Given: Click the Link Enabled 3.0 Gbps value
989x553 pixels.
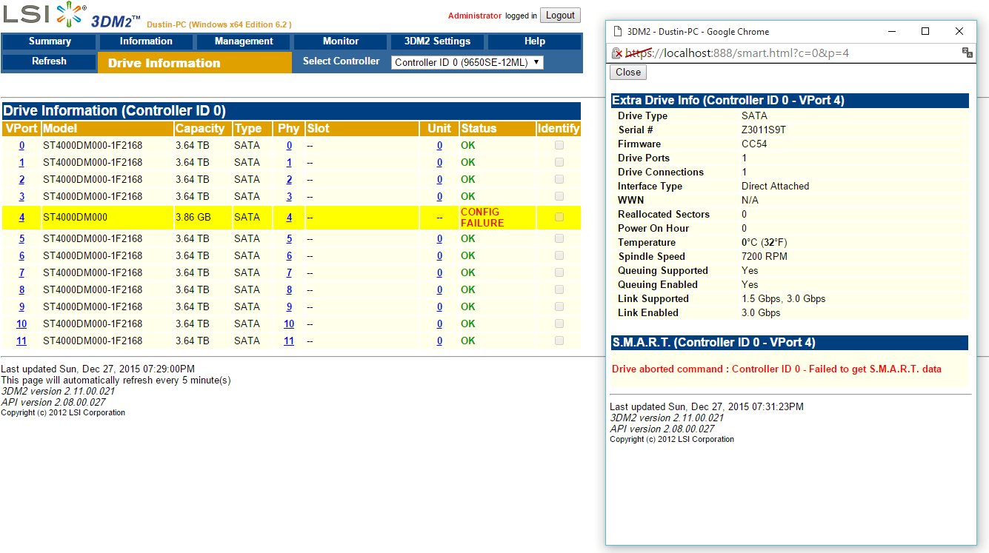Looking at the screenshot, I should pyautogui.click(x=761, y=312).
